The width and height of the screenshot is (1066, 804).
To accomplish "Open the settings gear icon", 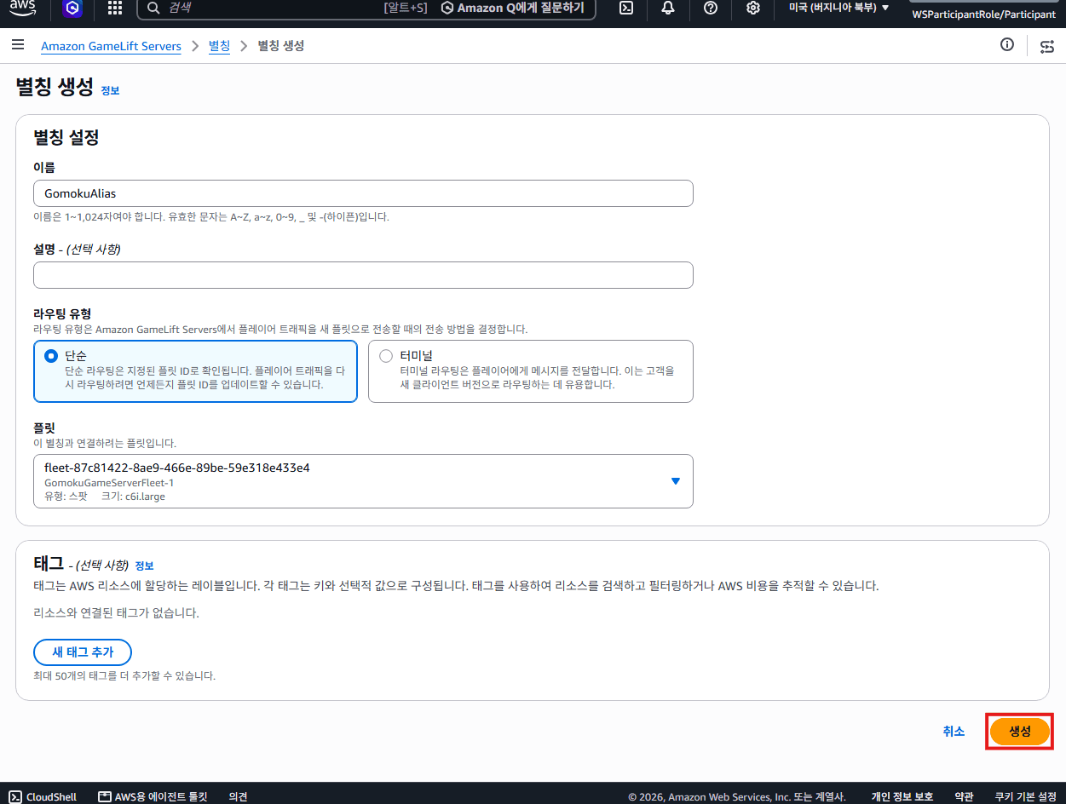I will 753,9.
